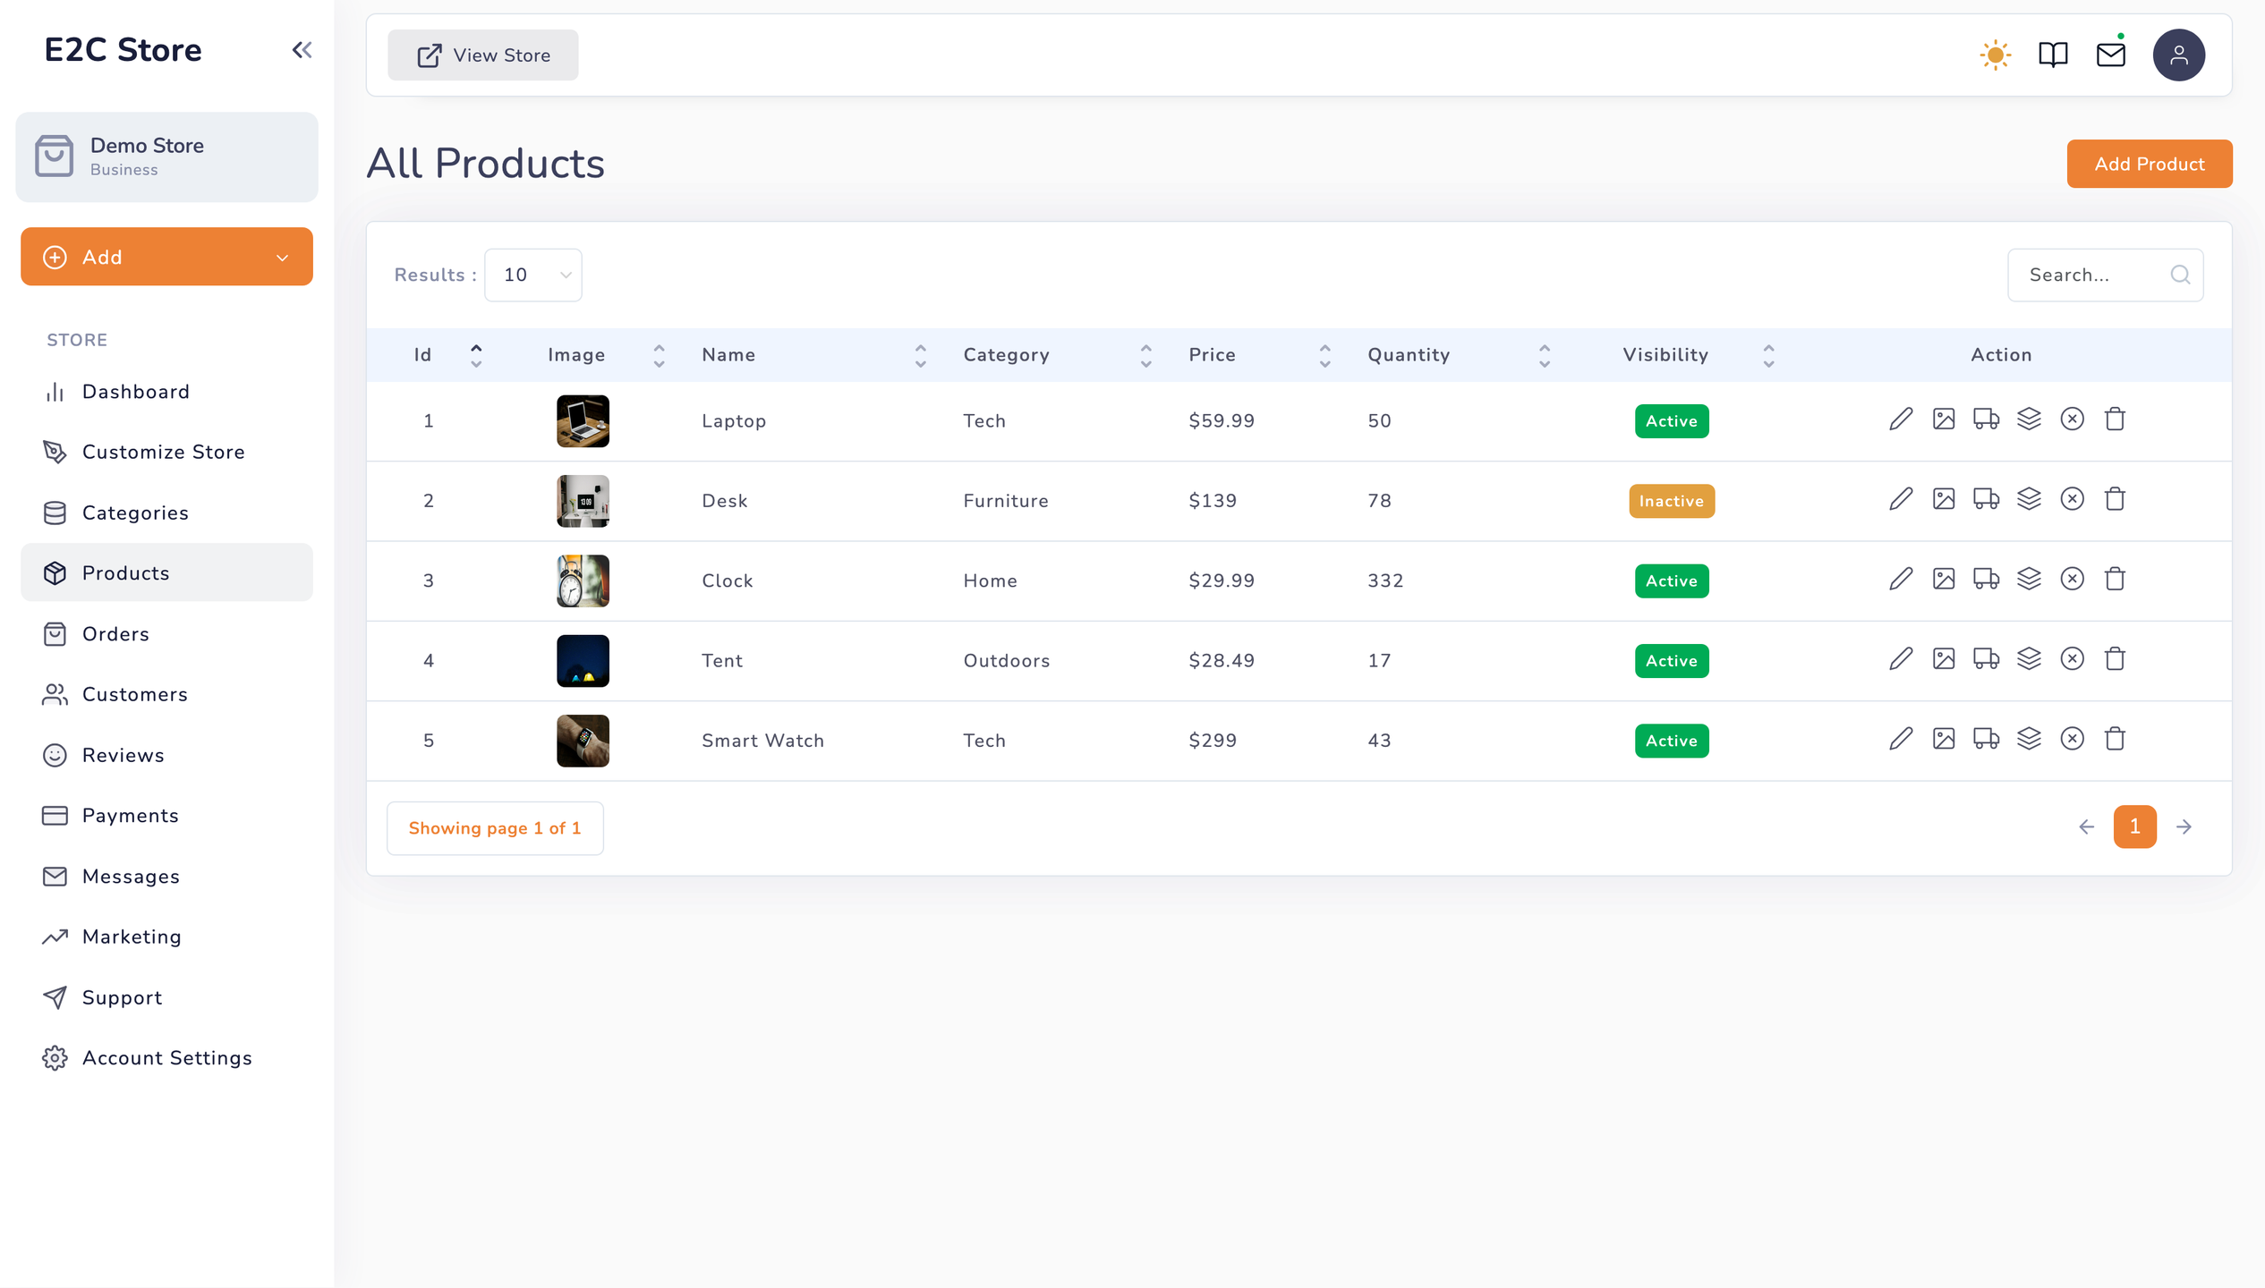Click the pencil edit icon for Laptop
The image size is (2265, 1288).
1900,419
